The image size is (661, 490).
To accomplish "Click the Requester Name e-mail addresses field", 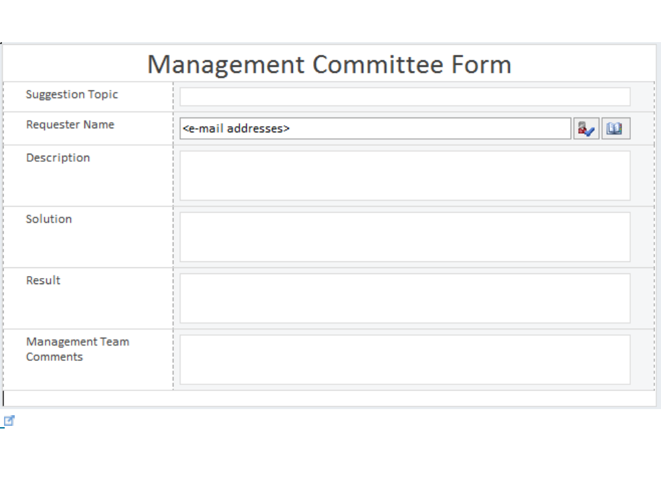I will pyautogui.click(x=375, y=129).
